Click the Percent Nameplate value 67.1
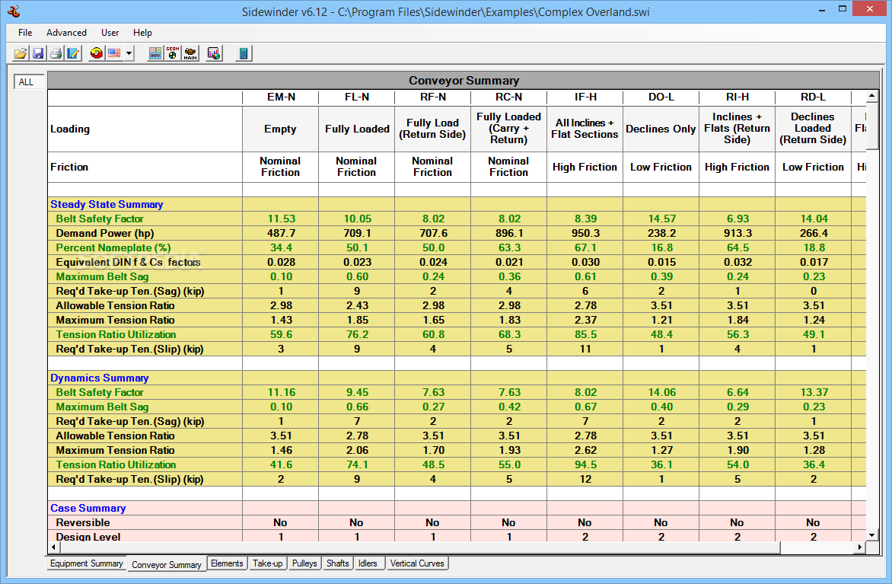The width and height of the screenshot is (892, 584). point(585,248)
